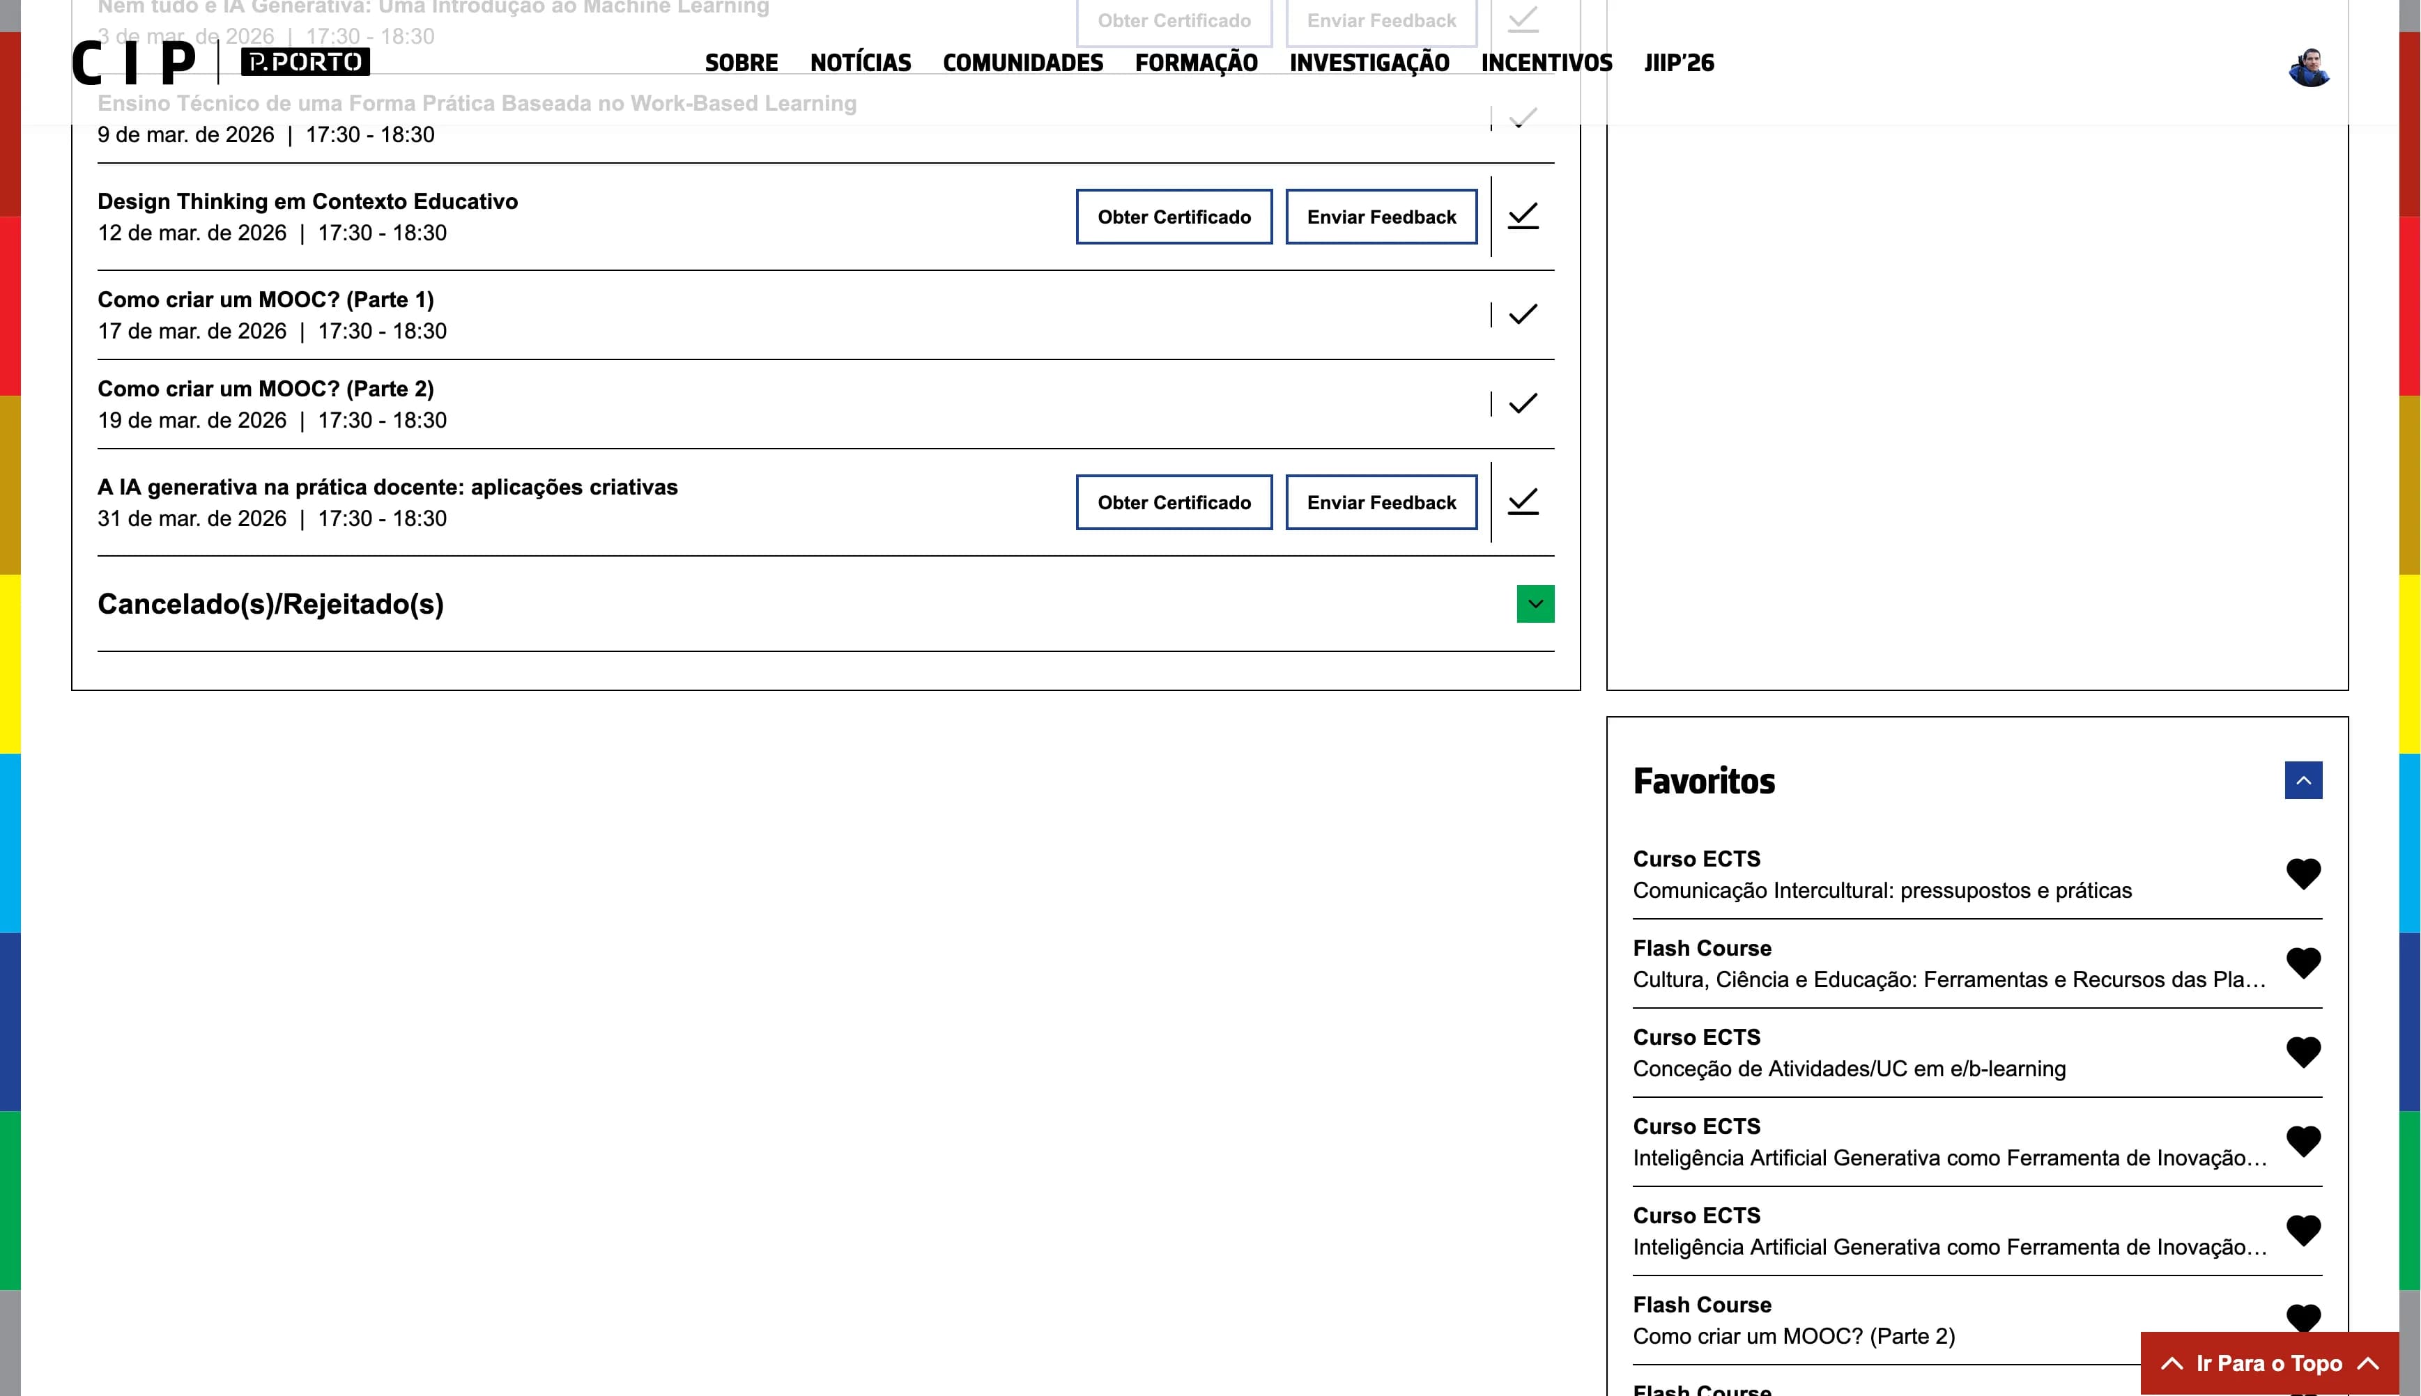
Task: Click date text 12 de mar. de 2026
Action: coord(192,233)
